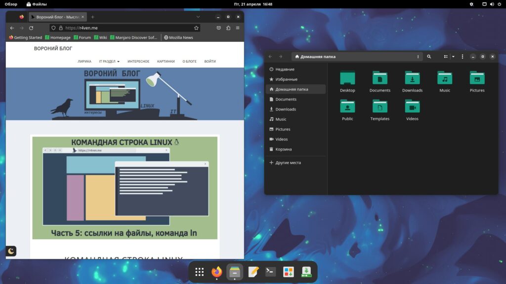Open view options dropdown arrow in Files
The height and width of the screenshot is (284, 506).
click(x=453, y=57)
